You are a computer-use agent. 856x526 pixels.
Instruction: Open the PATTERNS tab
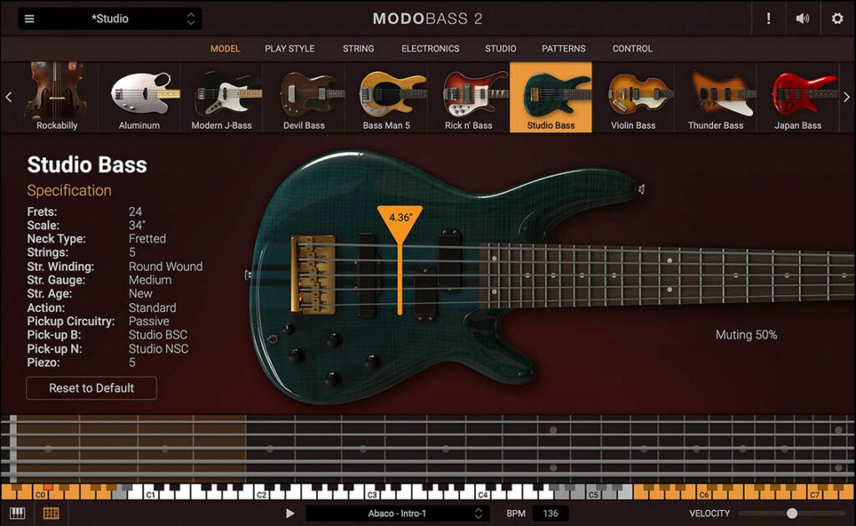(x=563, y=49)
